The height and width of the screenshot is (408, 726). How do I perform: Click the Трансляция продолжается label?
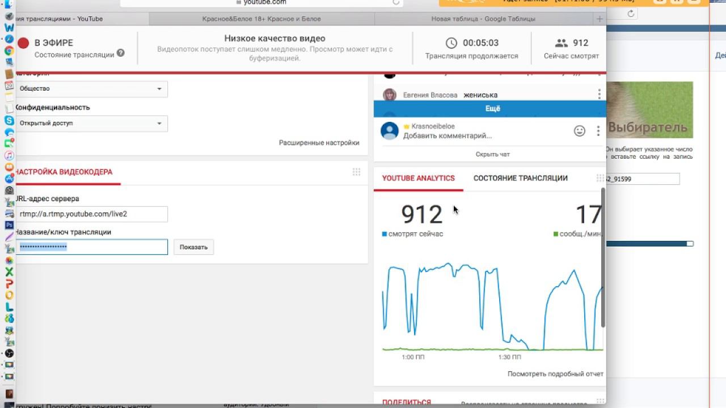click(x=472, y=56)
